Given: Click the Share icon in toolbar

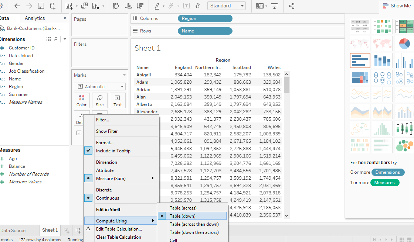Looking at the screenshot, I should [292, 6].
